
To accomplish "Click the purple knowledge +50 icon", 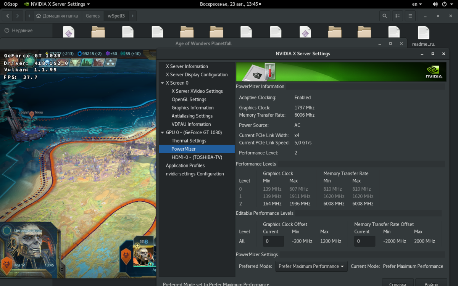I will click(108, 53).
